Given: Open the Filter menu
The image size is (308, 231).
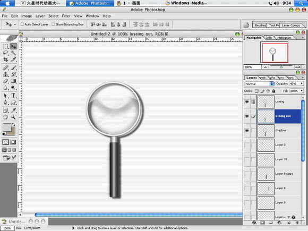Looking at the screenshot, I should click(66, 16).
